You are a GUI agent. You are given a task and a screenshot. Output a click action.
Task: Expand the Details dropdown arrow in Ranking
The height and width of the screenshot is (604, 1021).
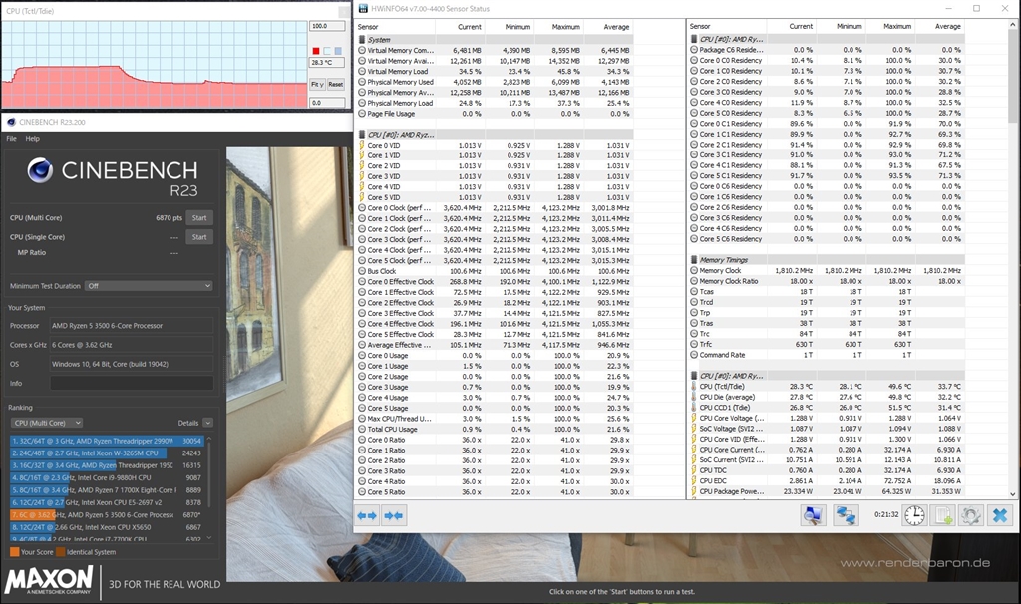point(207,423)
